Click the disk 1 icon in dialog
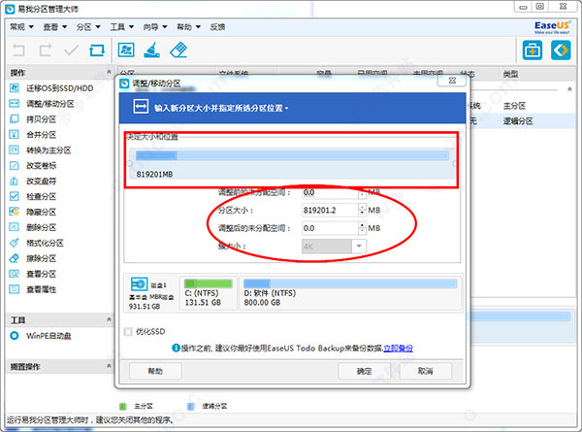582x432 pixels. click(x=139, y=284)
